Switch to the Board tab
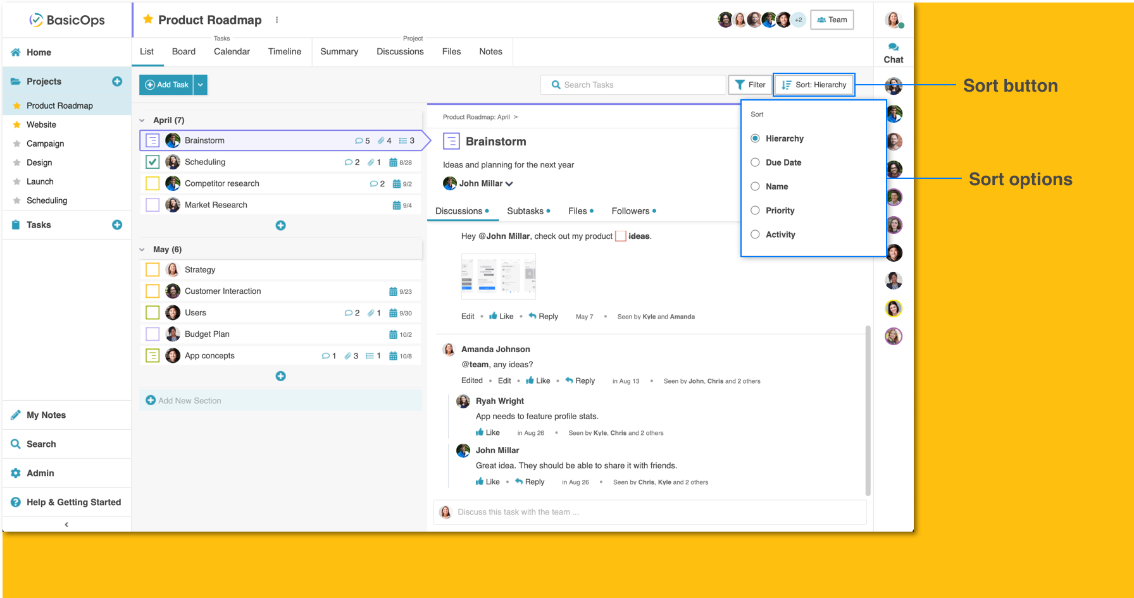Viewport: 1134px width, 598px height. (x=184, y=52)
